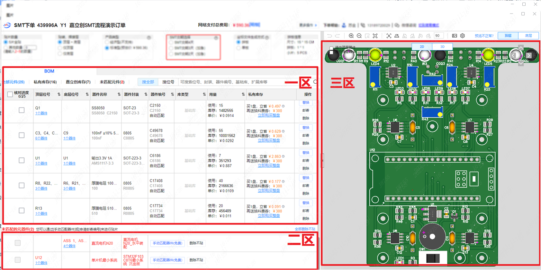The image size is (541, 270).
Task: Click the blue potentiometer R43 on PCB
Action: pos(432,112)
